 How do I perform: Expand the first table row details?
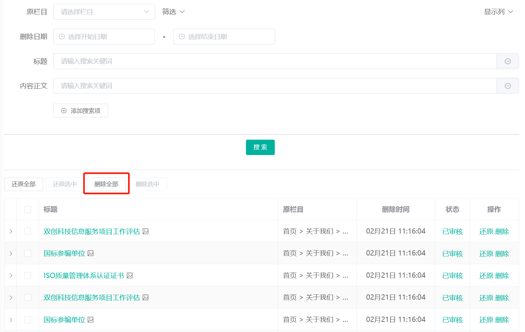11,232
